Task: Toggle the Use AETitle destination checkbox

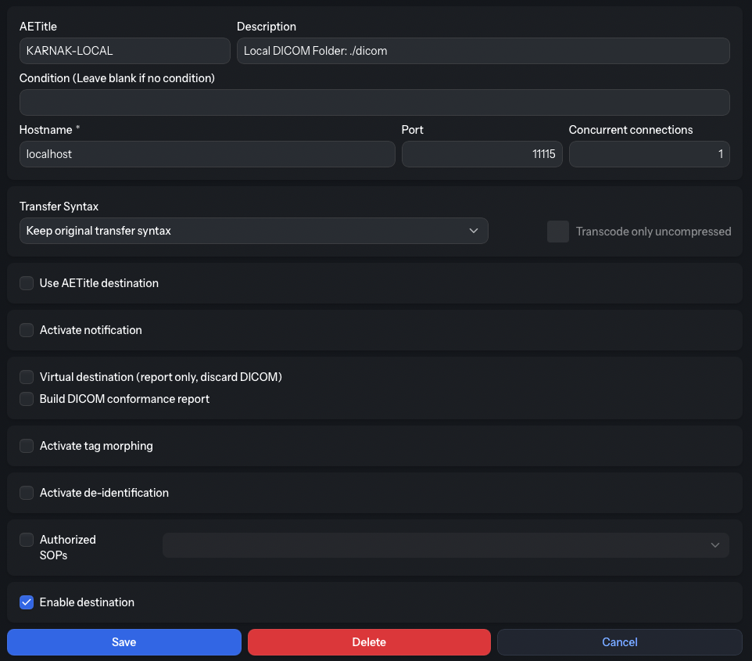Action: coord(27,283)
